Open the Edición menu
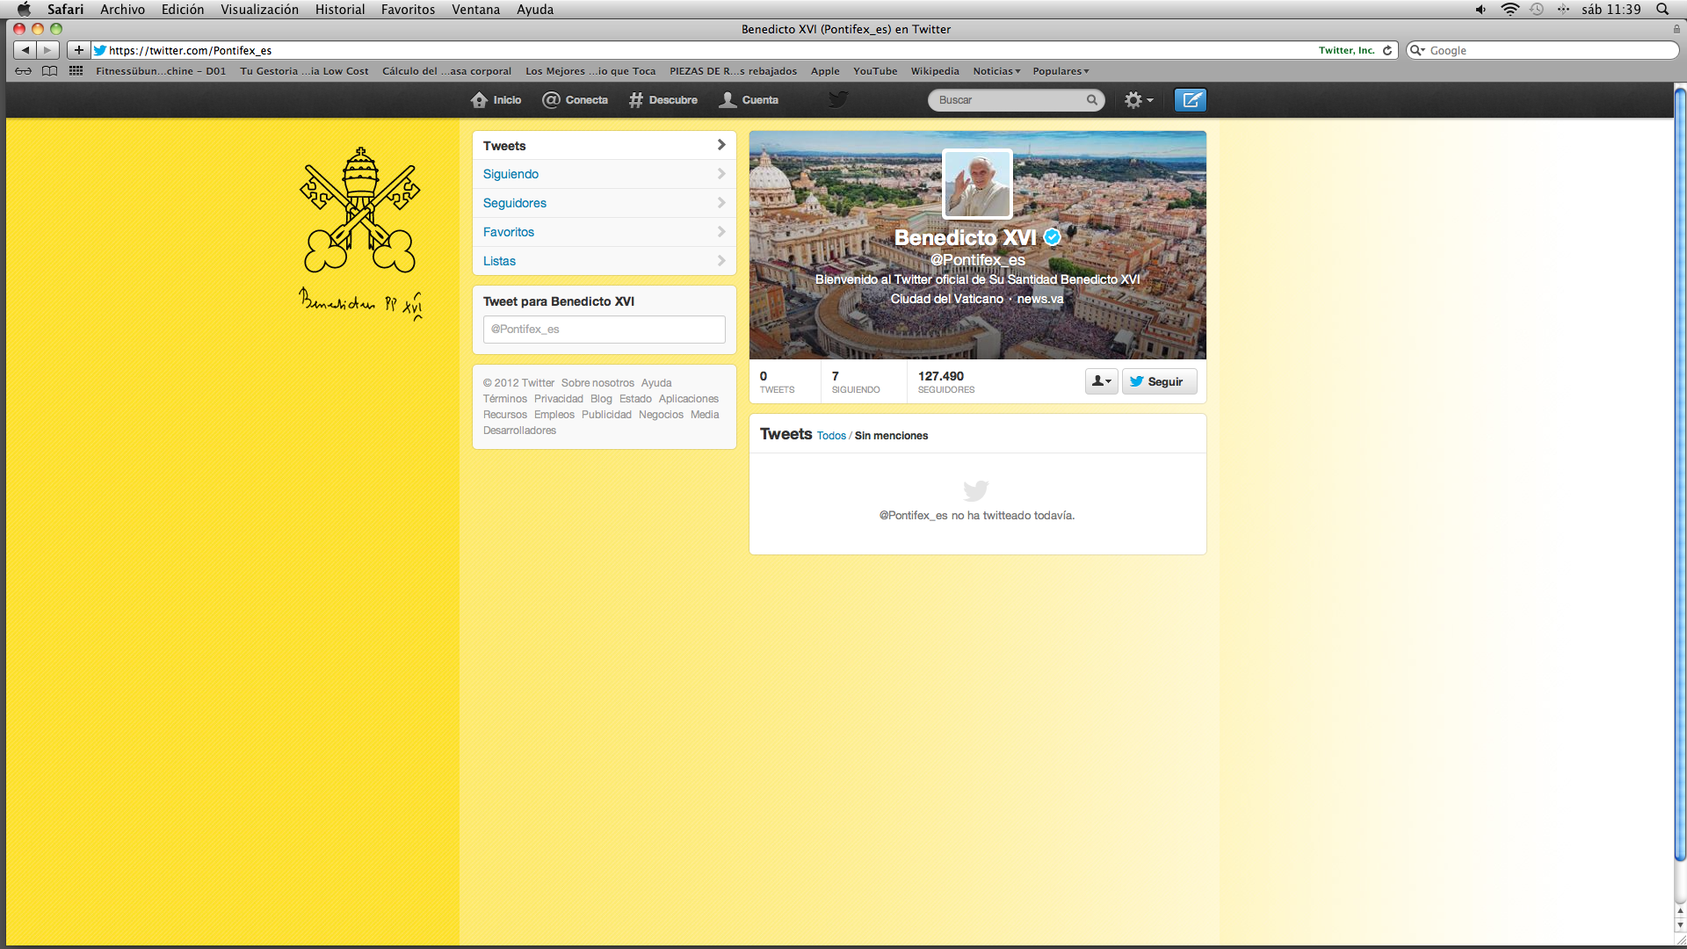 [x=183, y=9]
